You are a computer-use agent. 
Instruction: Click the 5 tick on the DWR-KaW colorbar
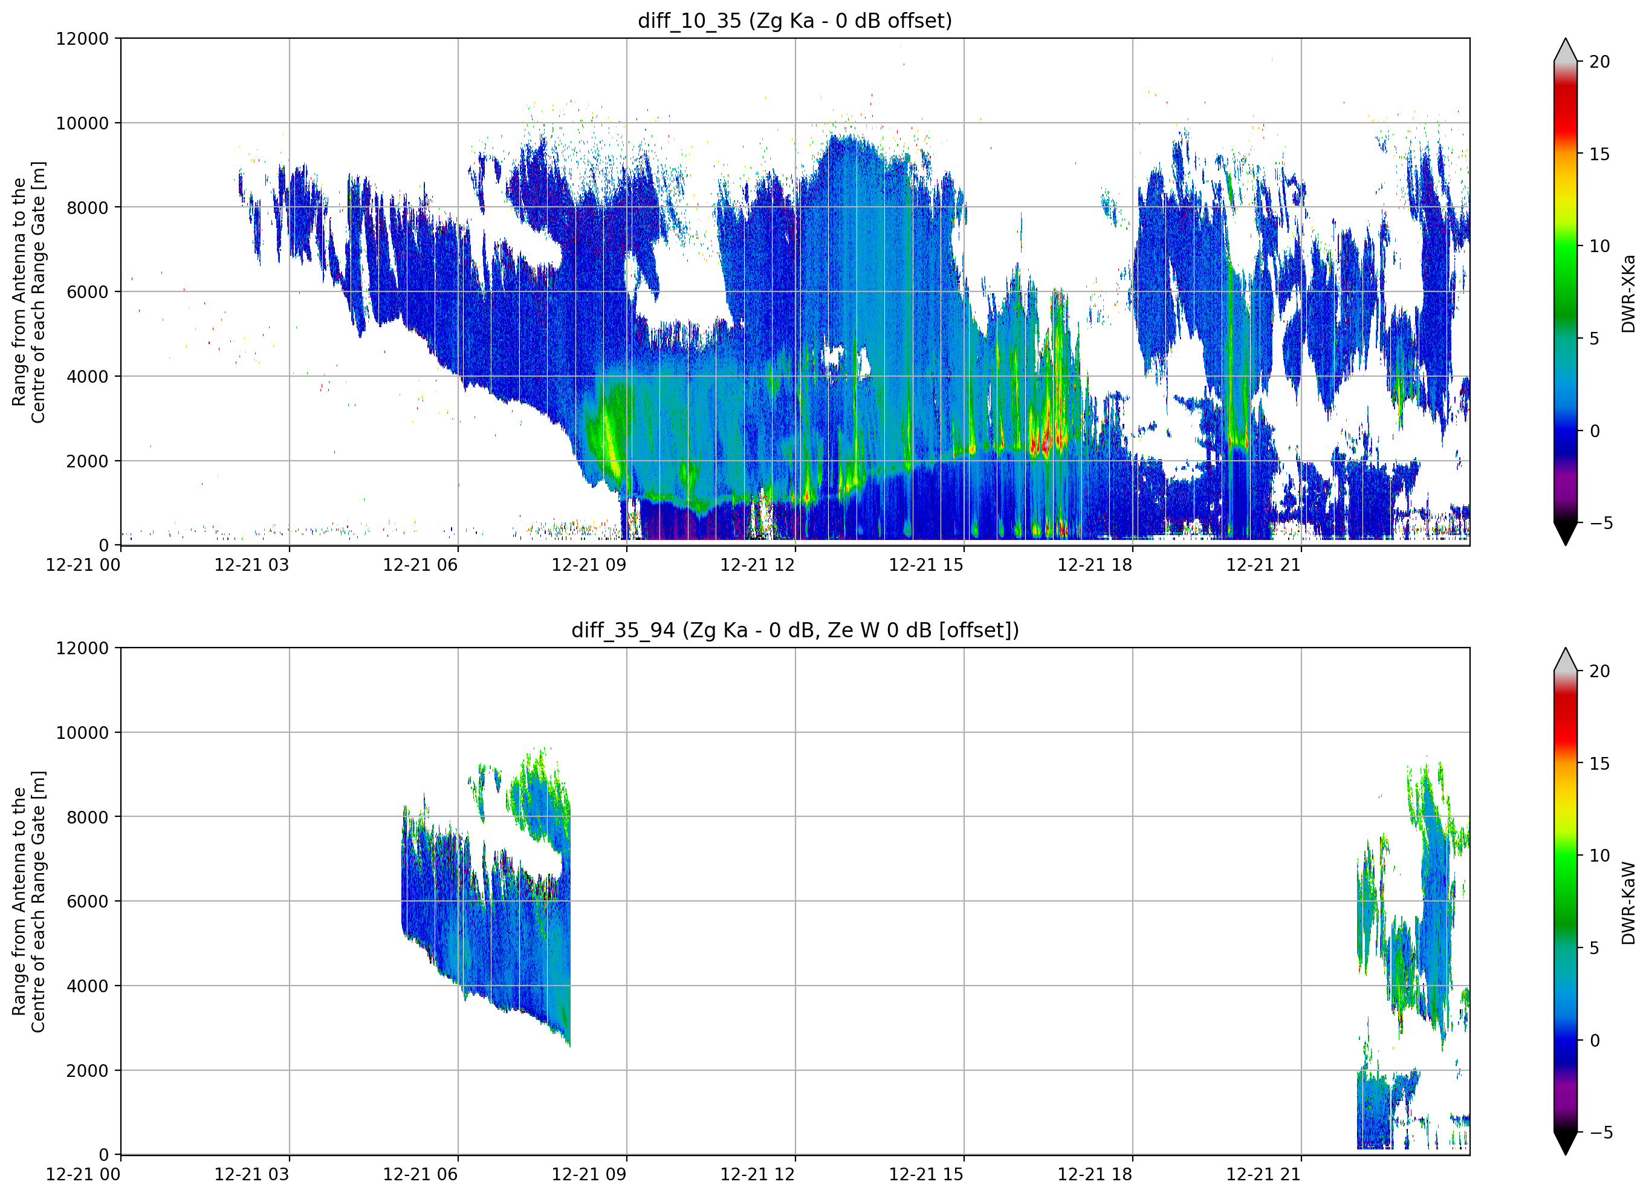point(1595,948)
